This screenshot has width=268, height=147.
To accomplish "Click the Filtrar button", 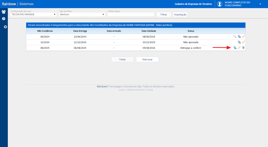I will click(x=164, y=15).
